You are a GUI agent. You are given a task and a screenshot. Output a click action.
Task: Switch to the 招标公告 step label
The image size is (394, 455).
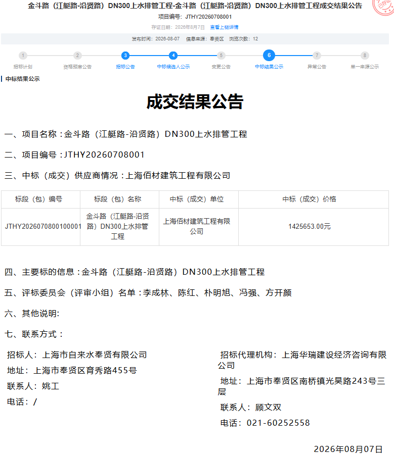click(125, 67)
